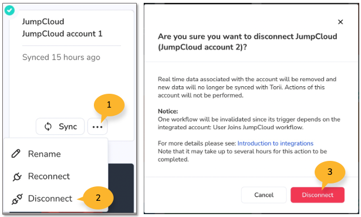The image size is (361, 217).
Task: Click the green connected checkmark badge
Action: [x=9, y=10]
